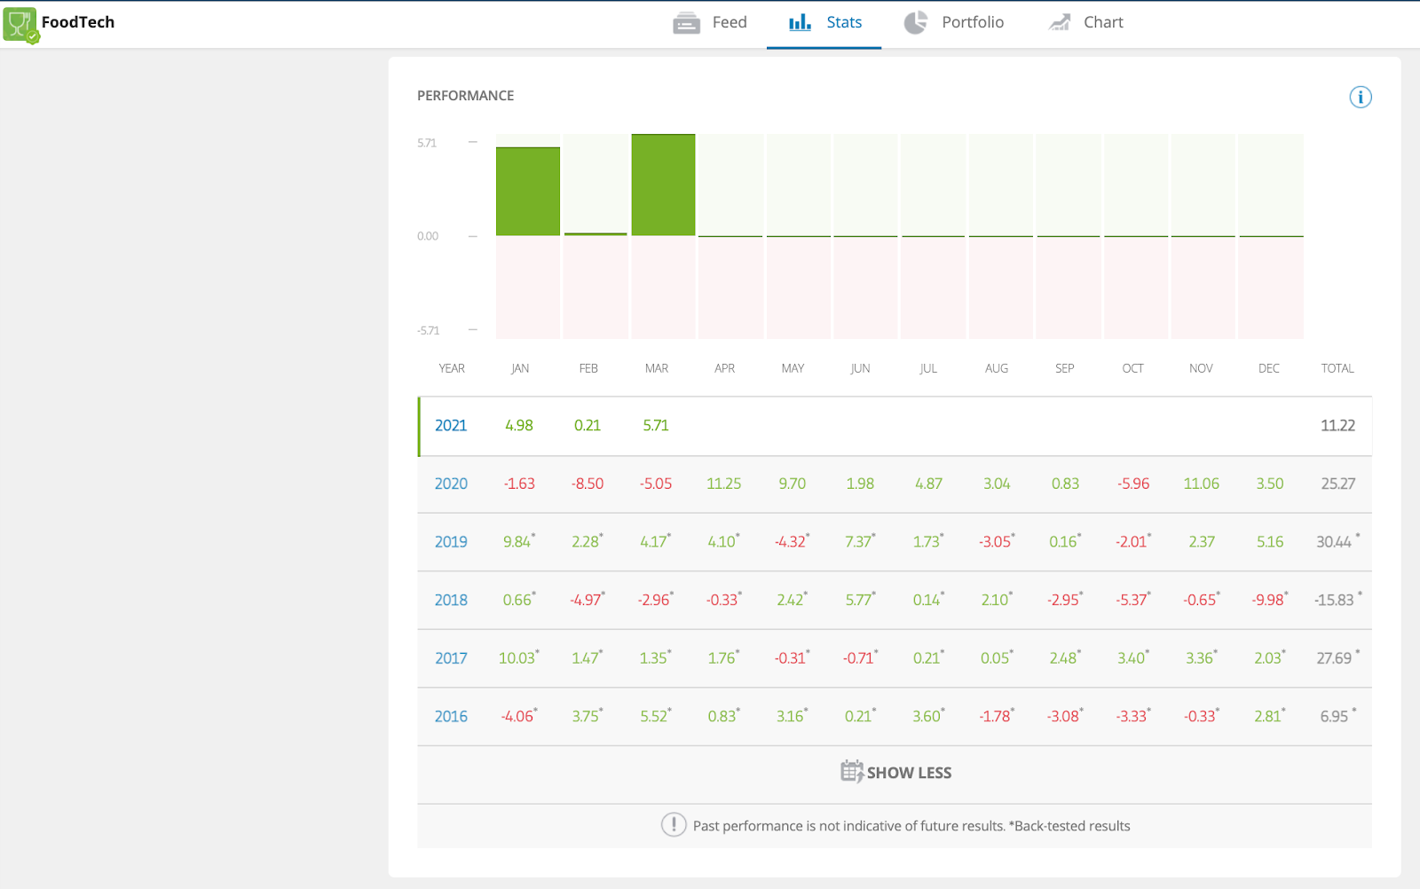The image size is (1420, 889).
Task: Click the TOTAL column header
Action: point(1337,368)
